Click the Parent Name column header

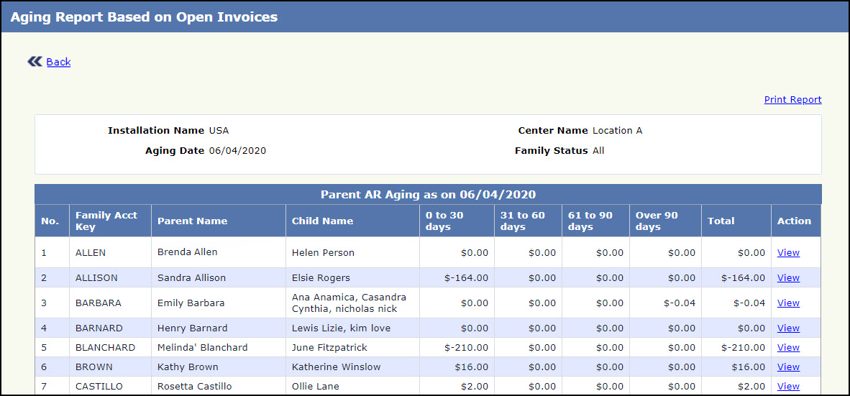[x=192, y=221]
